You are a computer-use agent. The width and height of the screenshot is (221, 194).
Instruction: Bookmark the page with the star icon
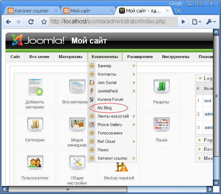(44, 22)
